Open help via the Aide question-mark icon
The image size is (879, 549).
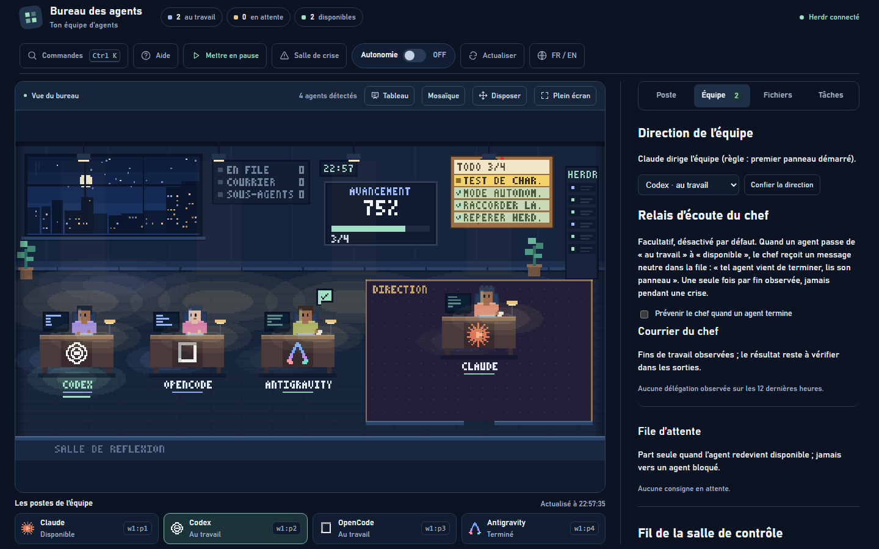point(146,56)
